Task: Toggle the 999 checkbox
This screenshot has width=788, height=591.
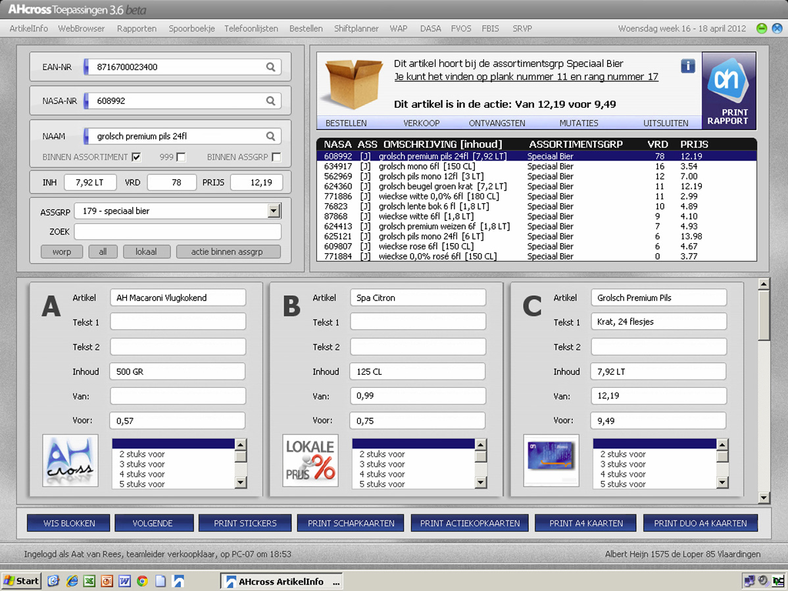Action: click(182, 157)
